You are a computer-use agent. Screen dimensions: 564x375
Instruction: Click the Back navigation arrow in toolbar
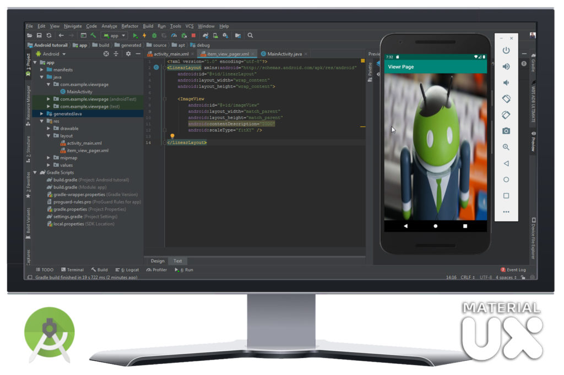pos(61,36)
